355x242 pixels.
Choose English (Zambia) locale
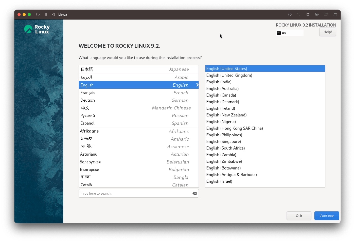point(265,155)
